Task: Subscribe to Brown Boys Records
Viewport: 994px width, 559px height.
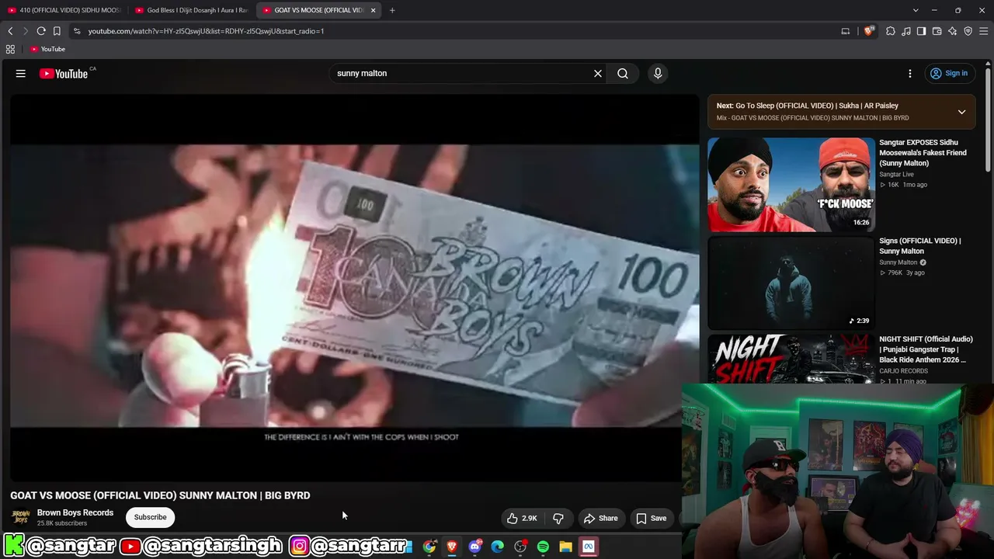Action: (150, 517)
